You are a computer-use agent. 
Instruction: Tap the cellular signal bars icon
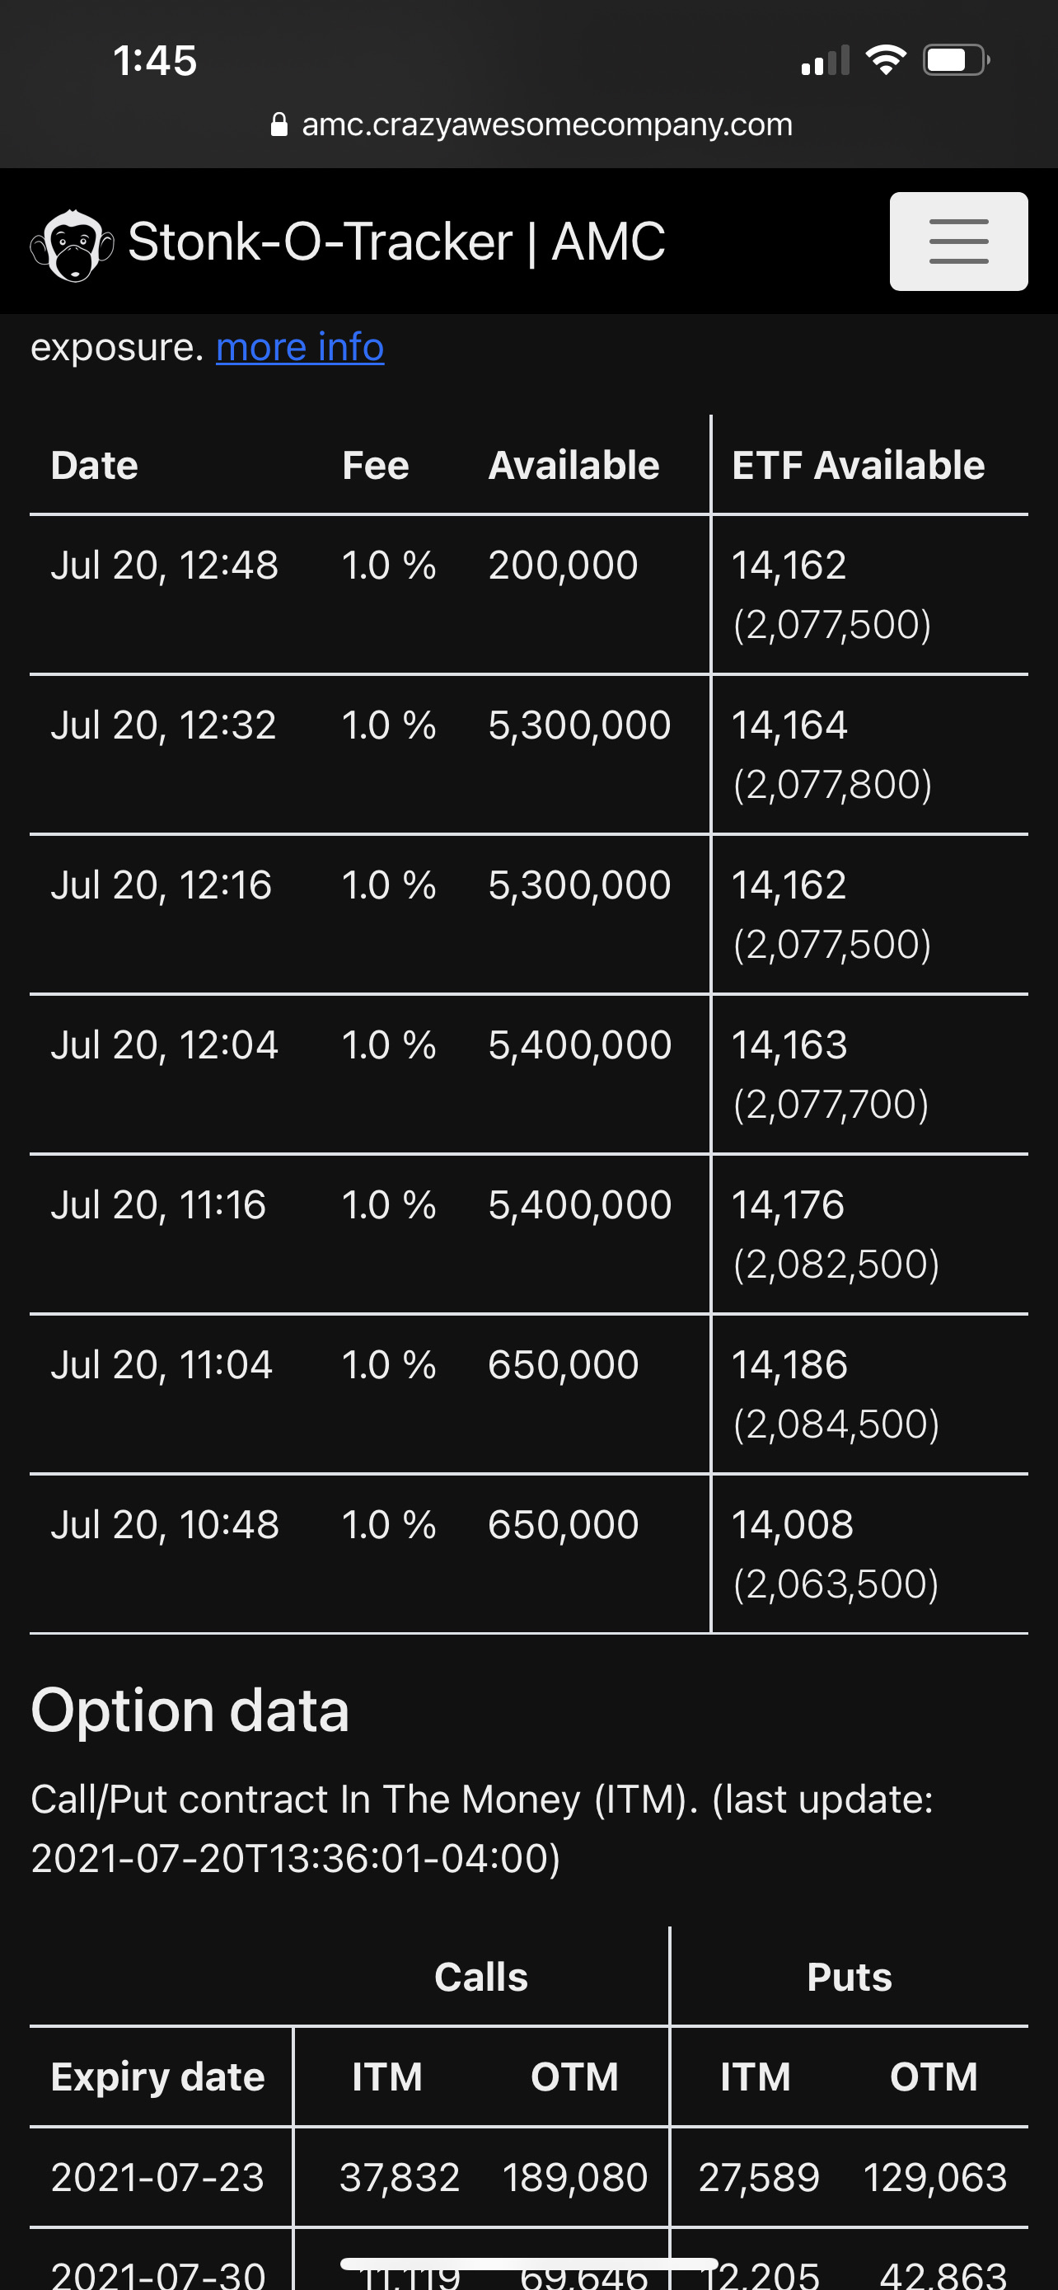pos(824,61)
